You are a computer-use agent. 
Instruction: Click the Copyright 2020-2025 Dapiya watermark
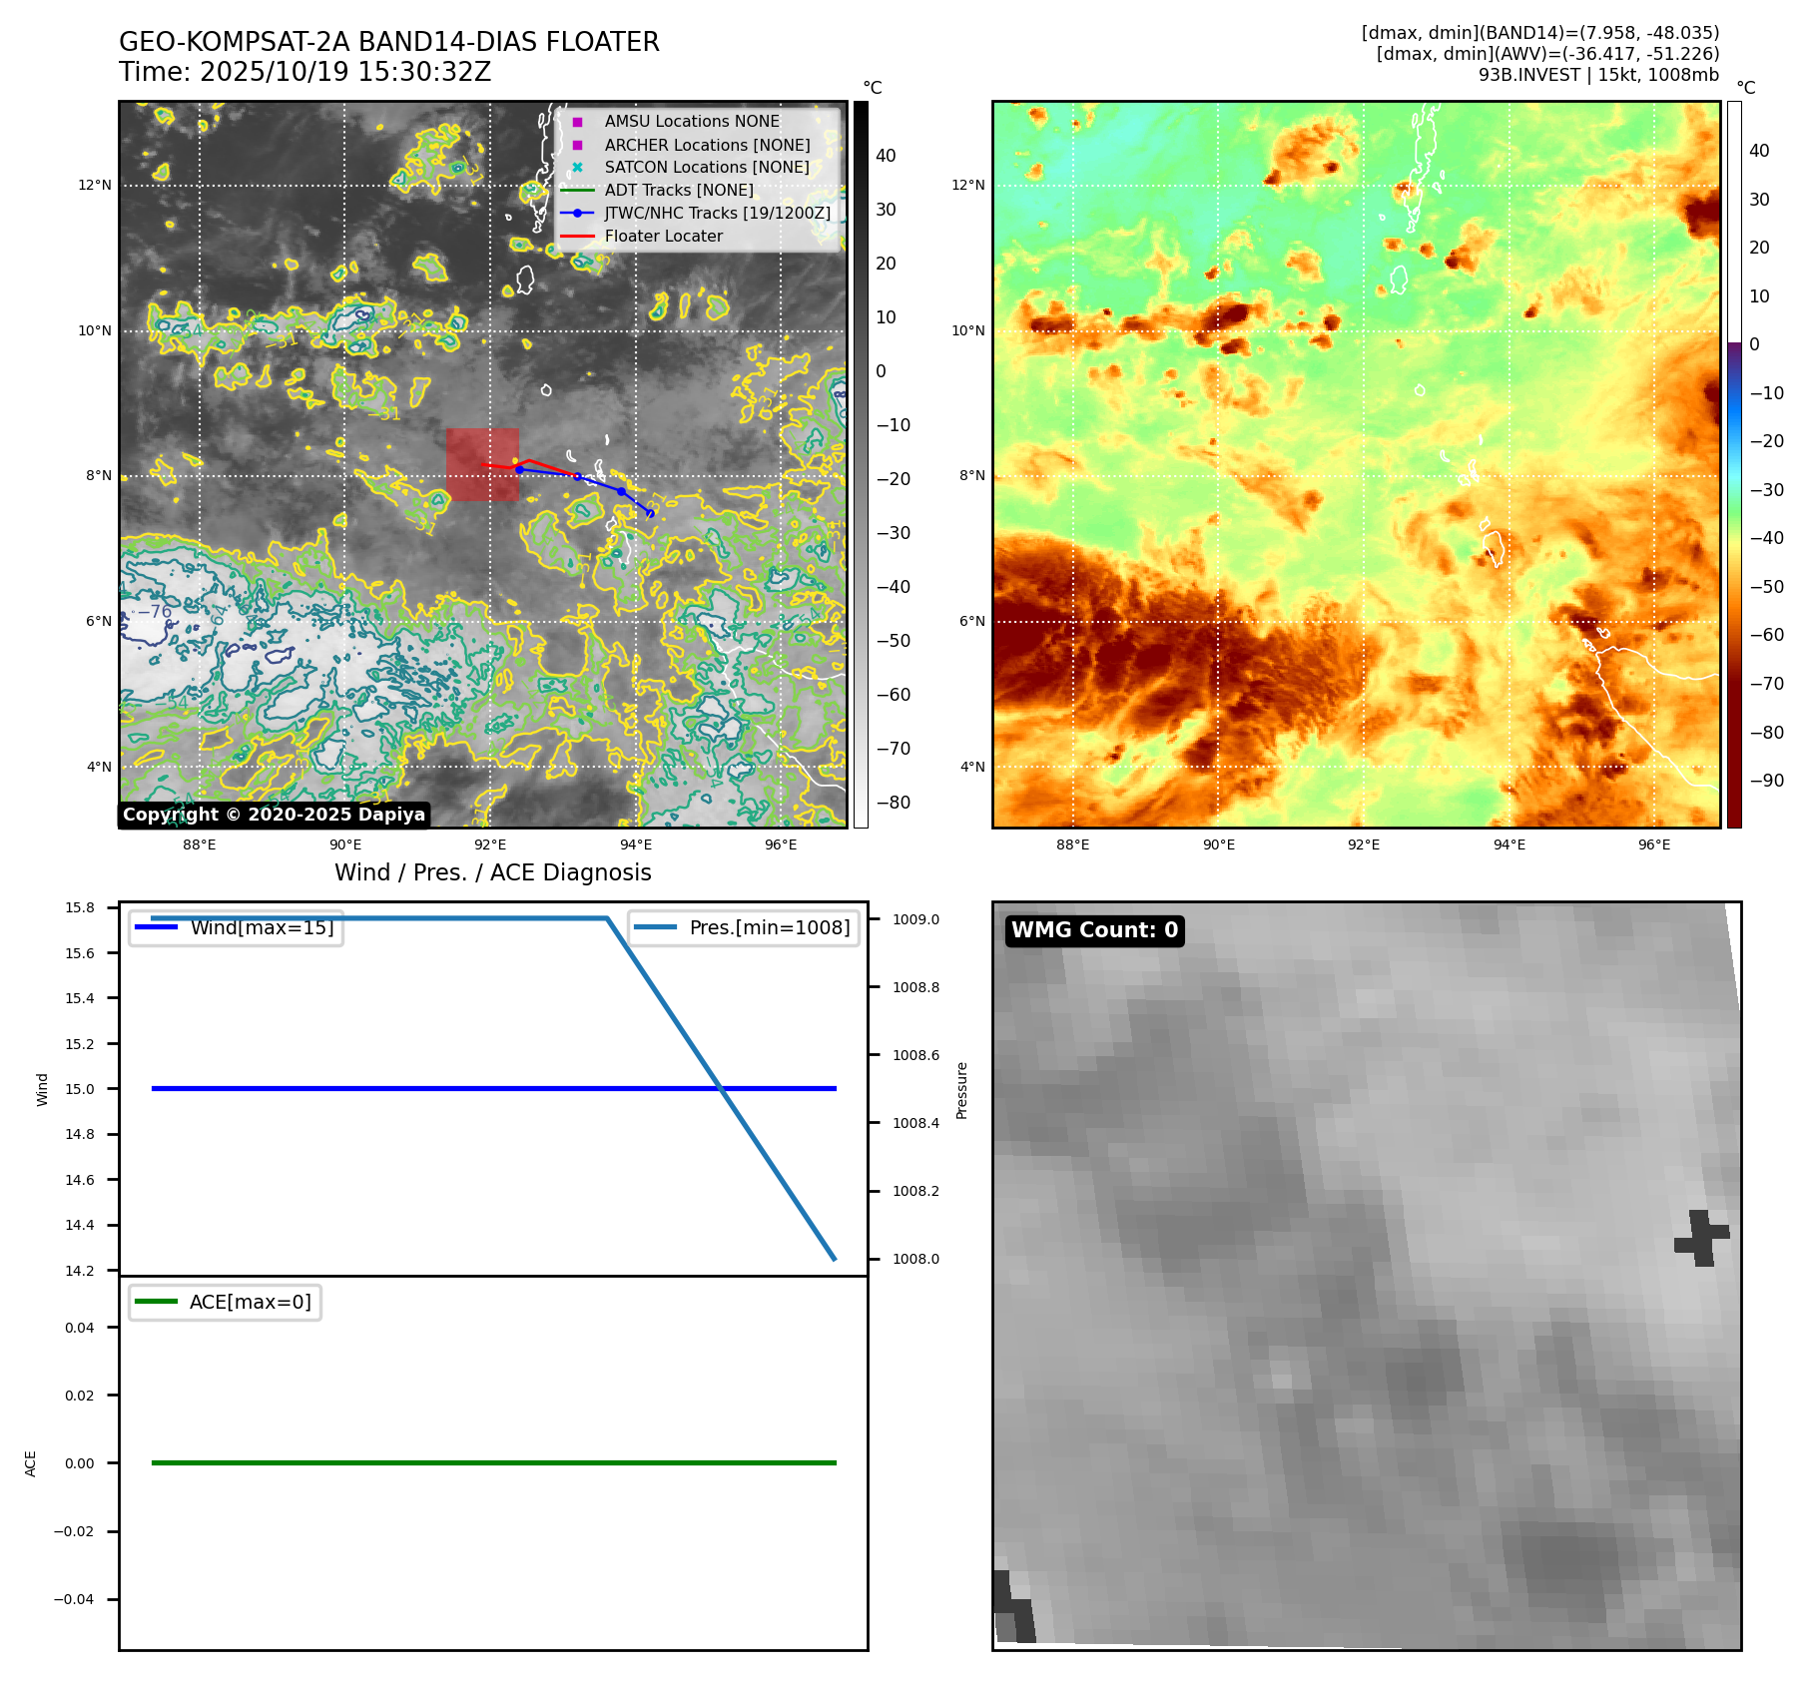274,815
